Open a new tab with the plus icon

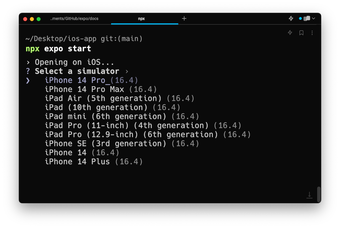[x=184, y=18]
